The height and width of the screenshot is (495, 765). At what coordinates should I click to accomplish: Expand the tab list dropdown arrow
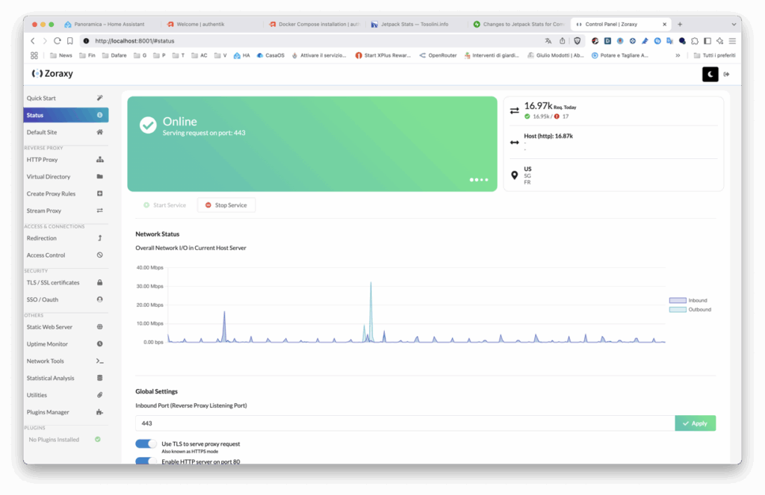[734, 24]
